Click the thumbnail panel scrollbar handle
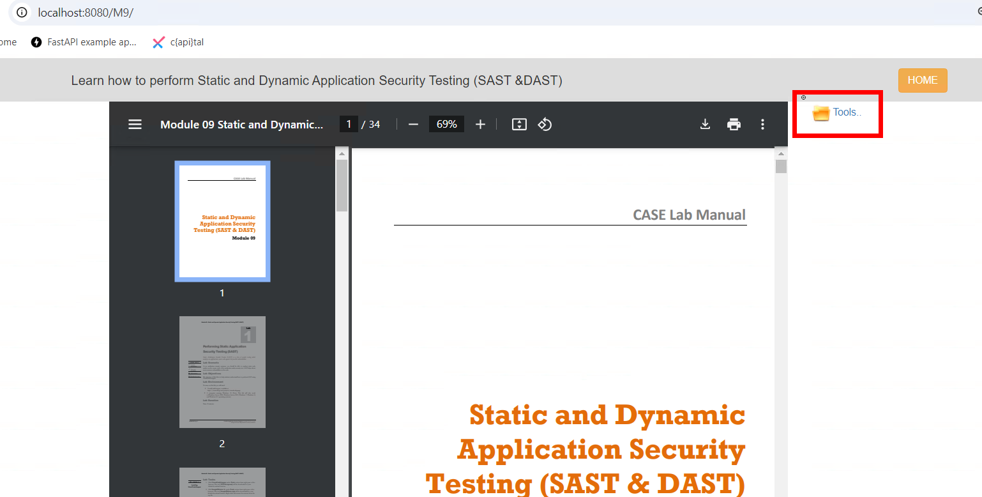This screenshot has width=982, height=497. point(342,185)
